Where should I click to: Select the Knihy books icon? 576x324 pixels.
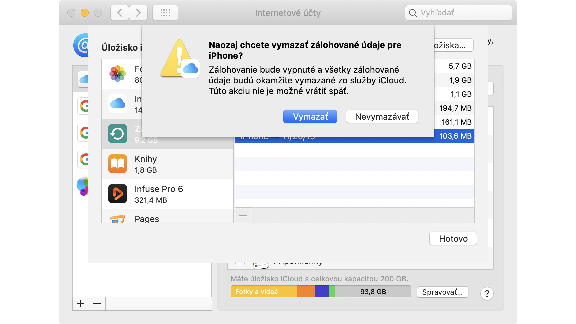tap(118, 164)
